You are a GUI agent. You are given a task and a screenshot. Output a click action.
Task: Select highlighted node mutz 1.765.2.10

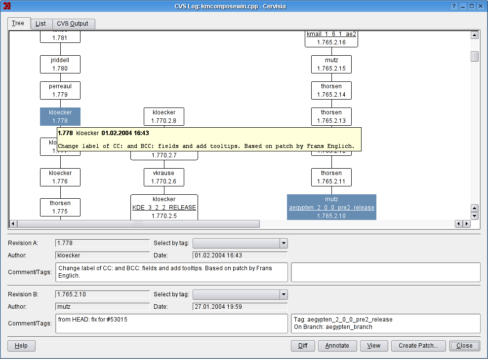(x=331, y=207)
